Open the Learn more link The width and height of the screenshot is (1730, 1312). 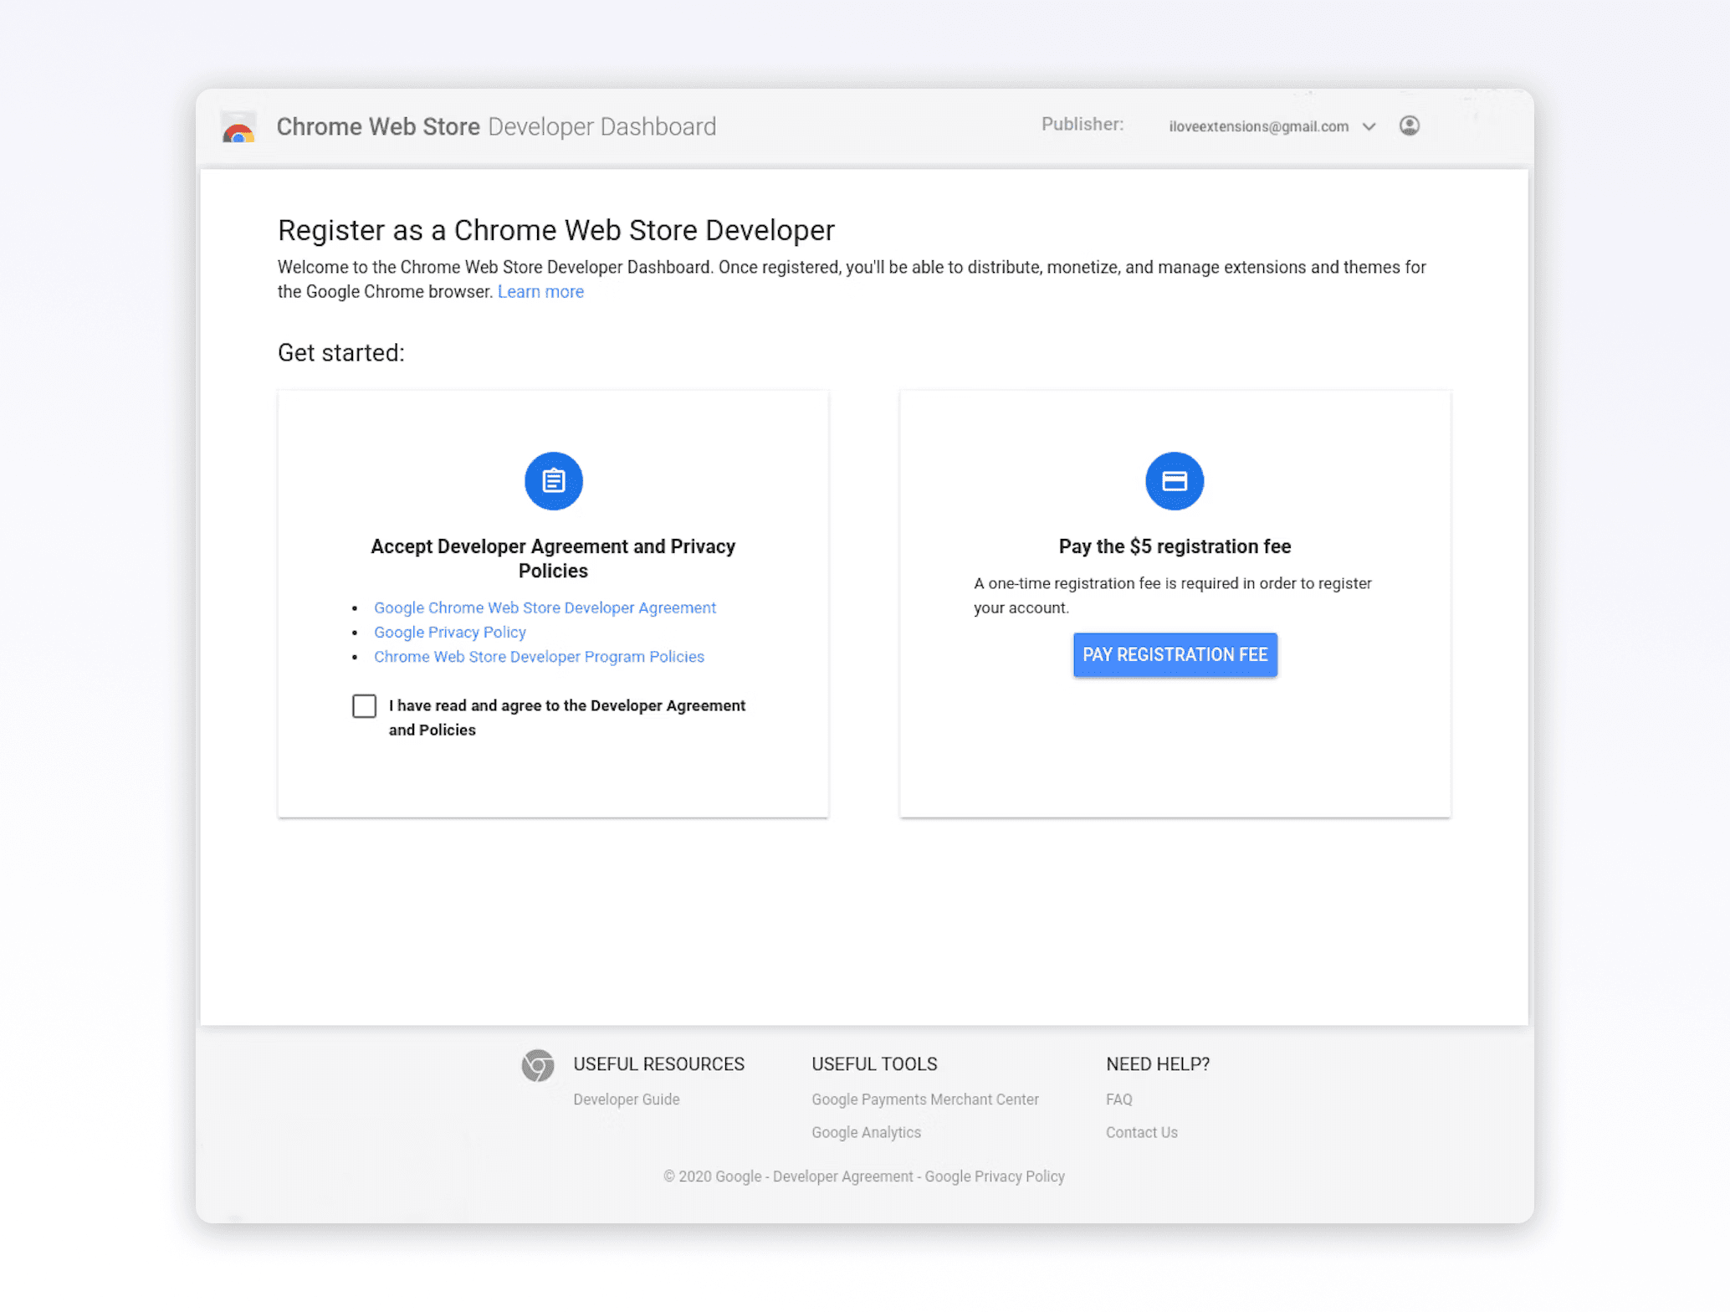(x=540, y=291)
